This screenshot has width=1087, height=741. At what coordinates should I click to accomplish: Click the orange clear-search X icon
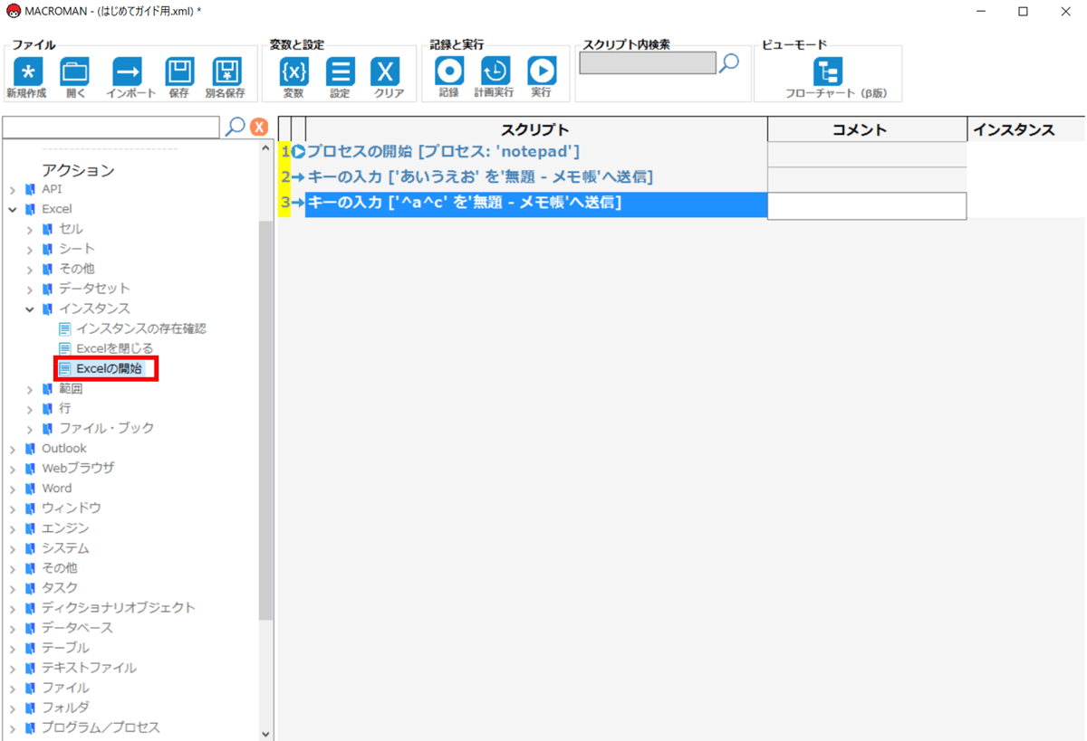259,128
